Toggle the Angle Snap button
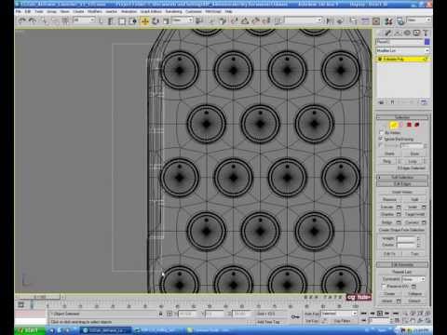447x335 pixels. point(245,21)
